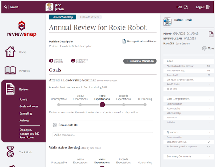The height and width of the screenshot is (167, 215).
Task: Click the checkmark beside Stop. Start. Continue.
Action: click(209, 142)
